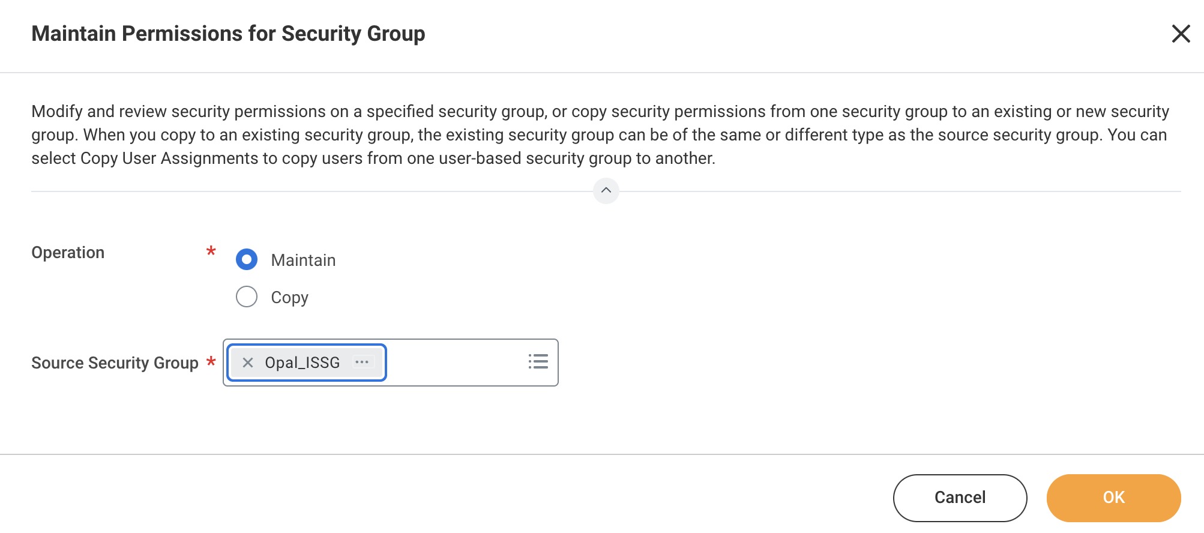
Task: Click the "Source Security Group" field label
Action: click(x=115, y=363)
